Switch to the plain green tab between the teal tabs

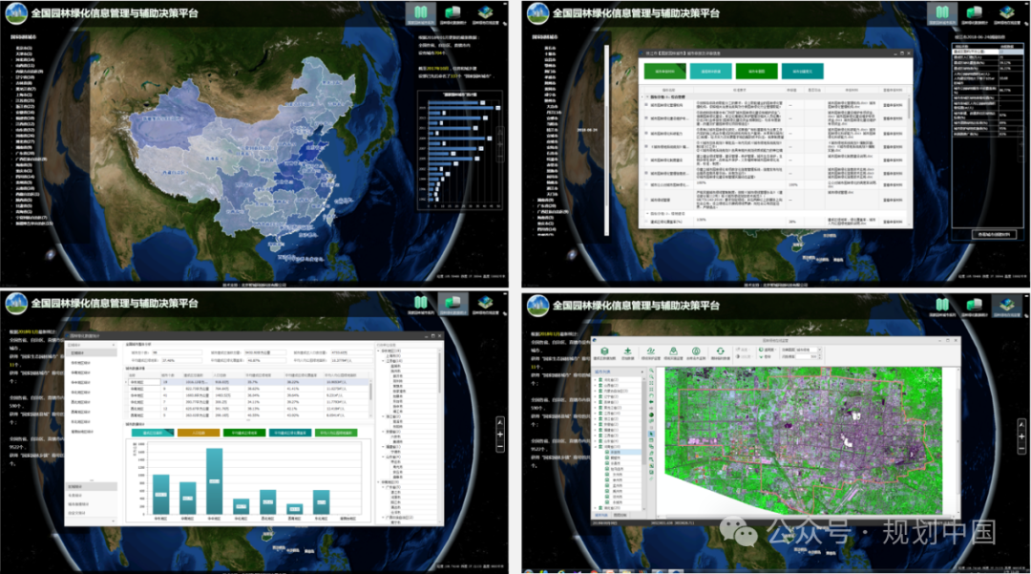coord(756,72)
